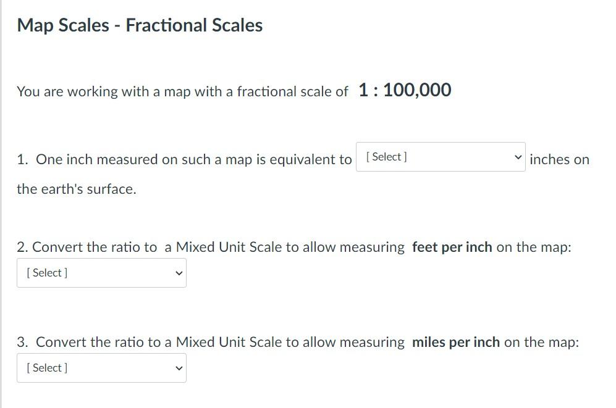Viewport: 616px width, 408px height.
Task: Click the [Select] placeholder beside 'inches on'
Action: point(386,157)
